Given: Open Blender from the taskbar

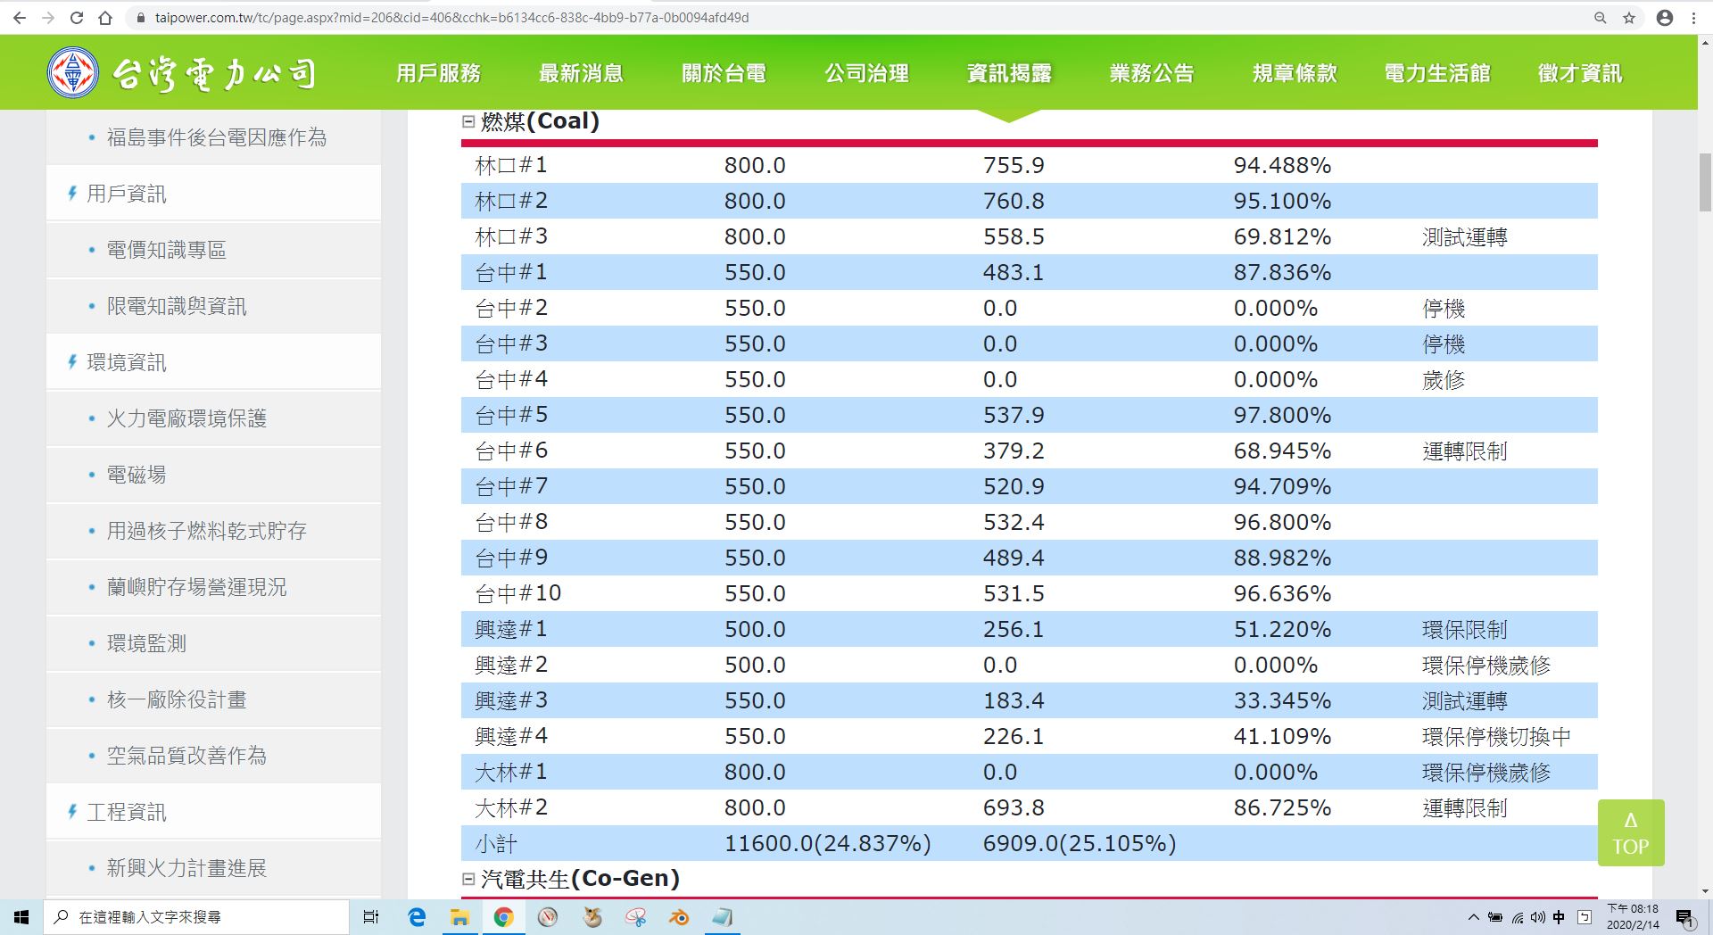Looking at the screenshot, I should 679,917.
